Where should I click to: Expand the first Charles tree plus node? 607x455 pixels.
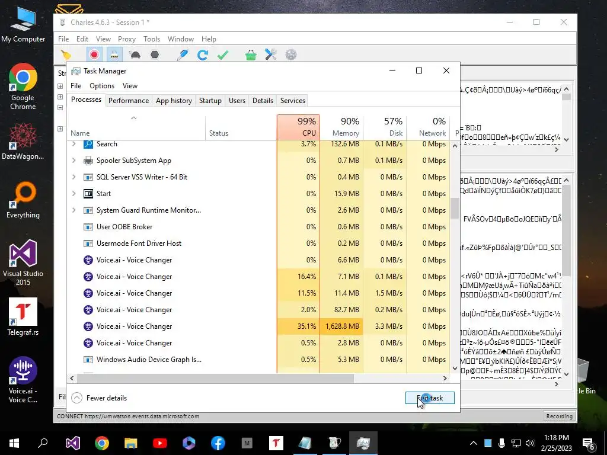[60, 86]
